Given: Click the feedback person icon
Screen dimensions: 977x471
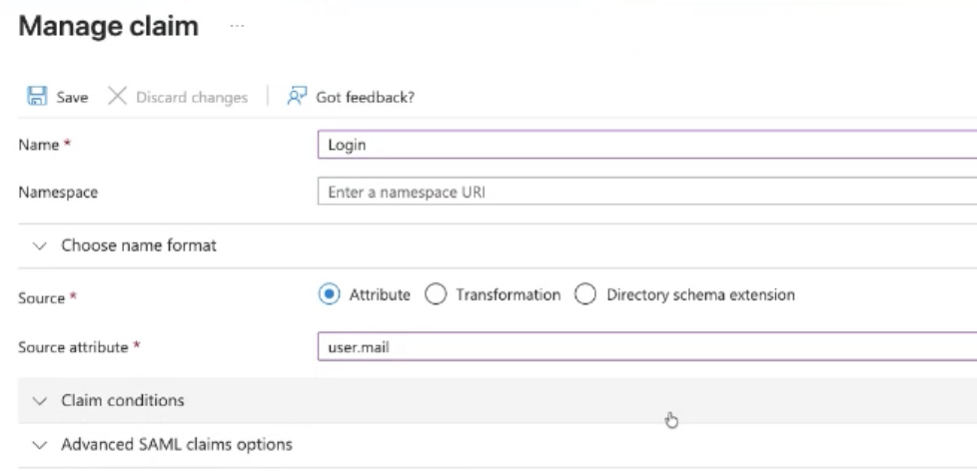Looking at the screenshot, I should tap(298, 97).
